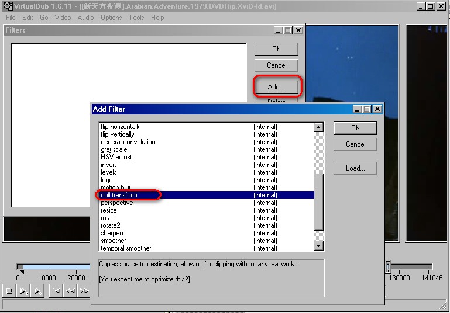Maximize the Add Filter dialog
Image resolution: width=450 pixels, height=313 pixels.
[367, 109]
